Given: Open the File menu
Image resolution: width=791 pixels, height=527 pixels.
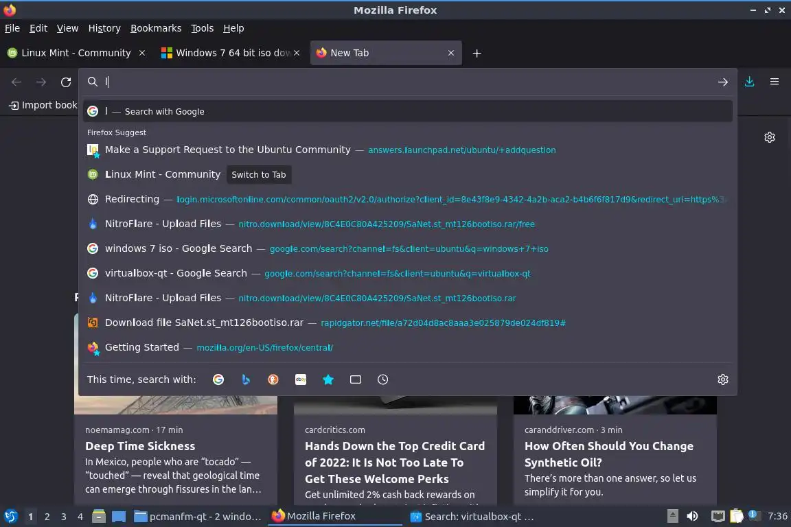Looking at the screenshot, I should pyautogui.click(x=12, y=28).
